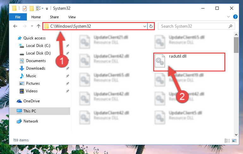Switch to large icons view
Screen dimensions: 243x154
(234, 140)
